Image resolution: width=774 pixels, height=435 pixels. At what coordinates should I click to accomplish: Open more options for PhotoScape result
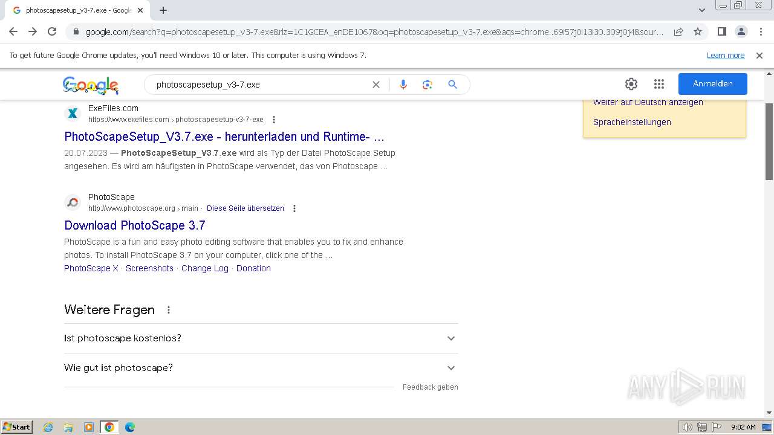294,208
